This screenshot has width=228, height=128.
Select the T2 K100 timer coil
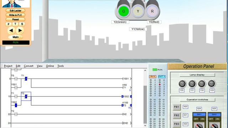(127, 105)
